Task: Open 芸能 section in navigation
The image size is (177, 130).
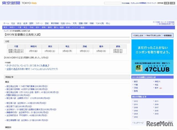Action: point(47,23)
